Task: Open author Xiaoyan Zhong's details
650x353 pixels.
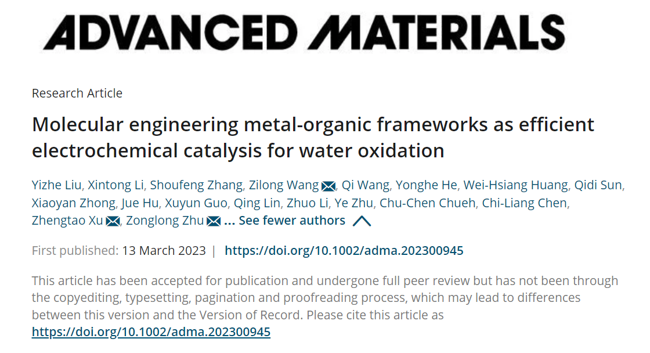Action: click(x=73, y=203)
